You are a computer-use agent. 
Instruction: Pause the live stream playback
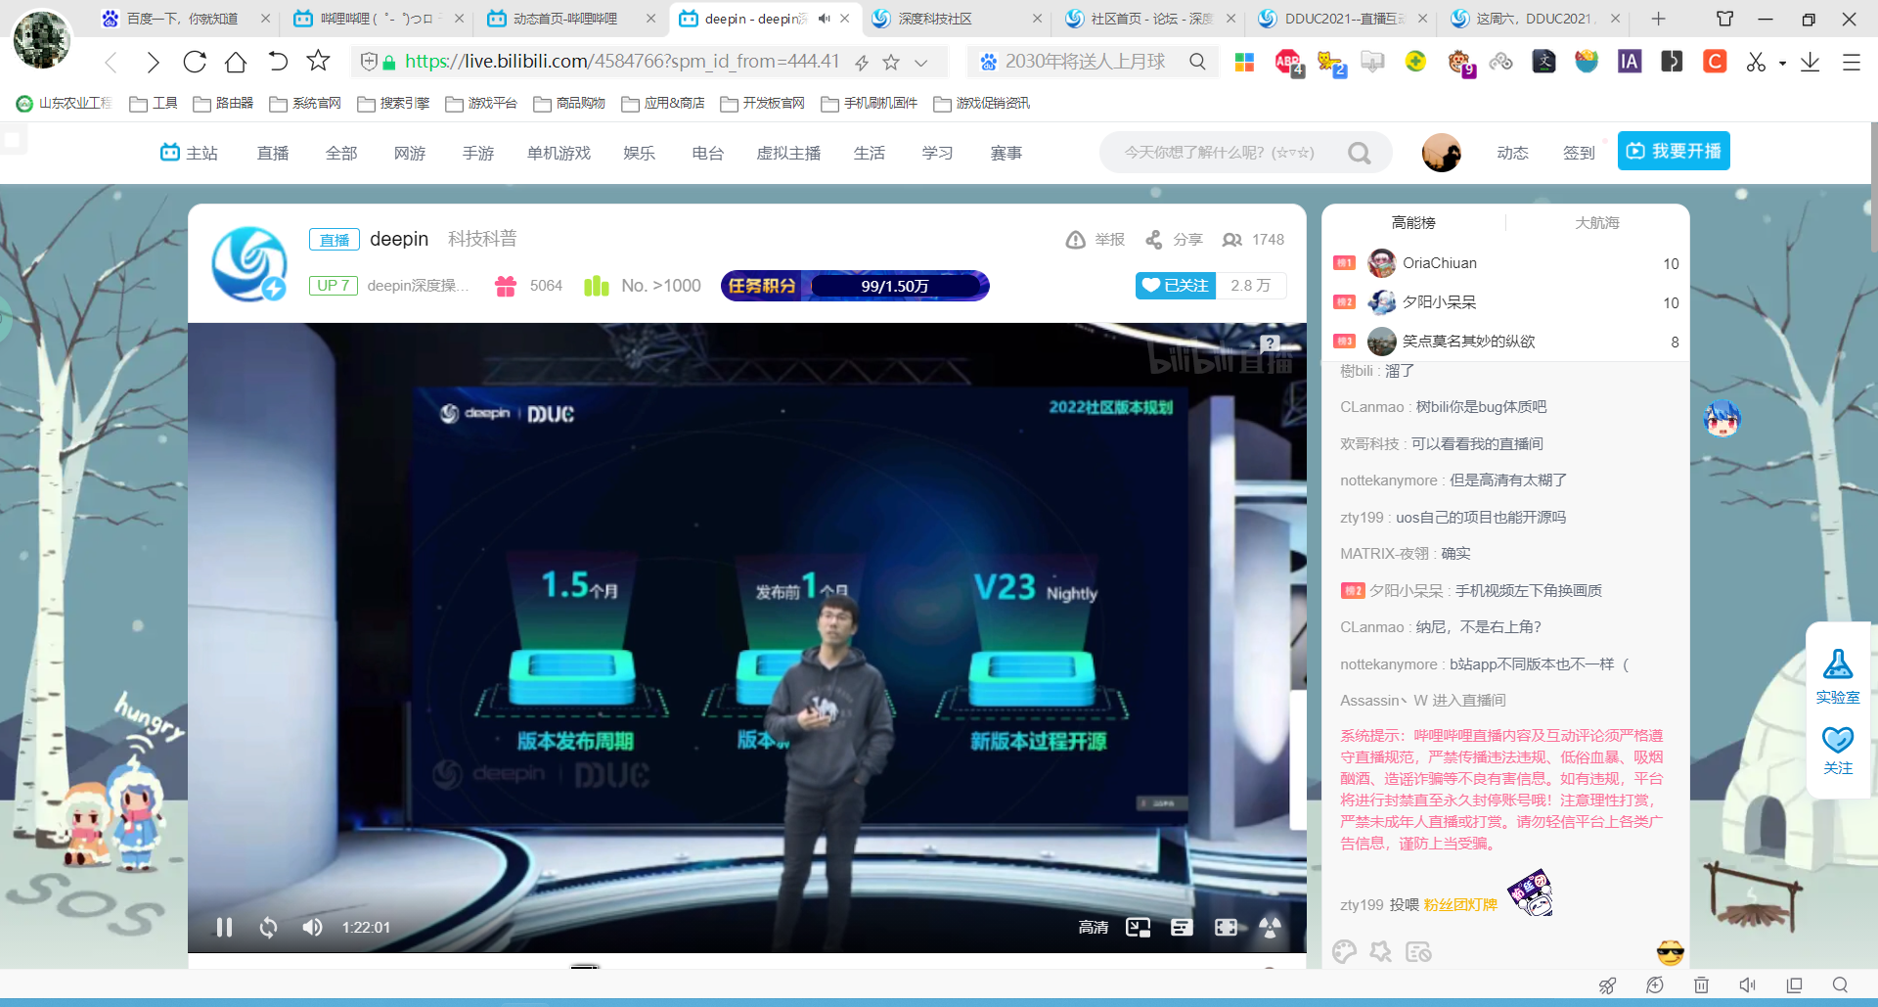[224, 927]
